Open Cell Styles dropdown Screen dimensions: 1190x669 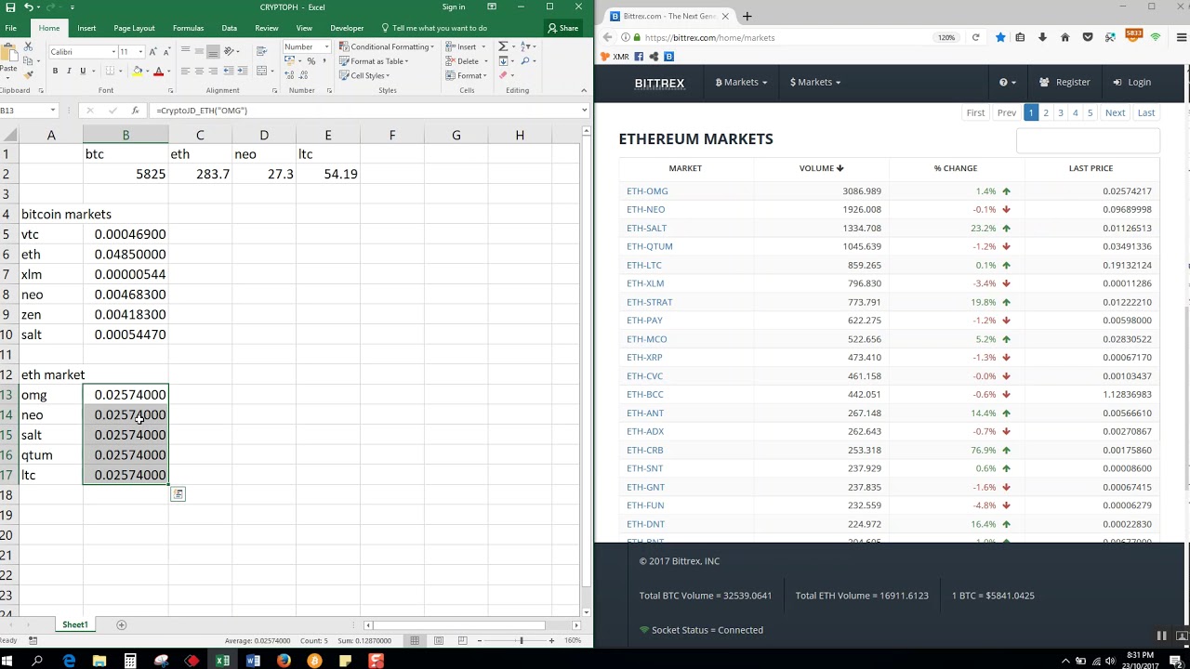click(x=364, y=76)
